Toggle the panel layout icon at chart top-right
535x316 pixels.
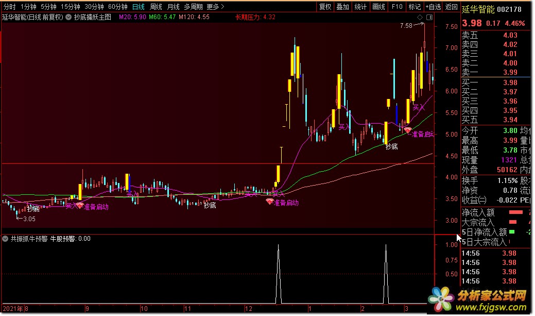click(x=429, y=17)
